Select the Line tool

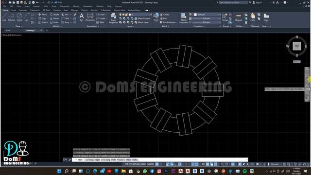(4, 17)
